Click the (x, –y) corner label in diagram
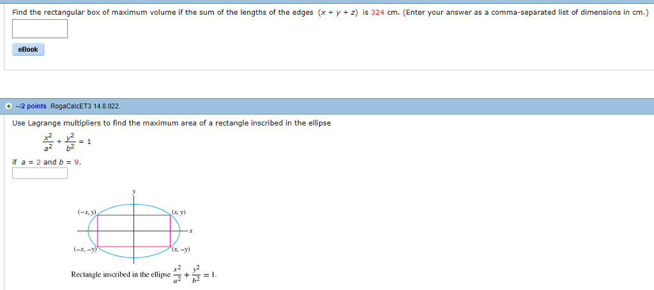Viewport: 654px width, 290px height. click(181, 250)
